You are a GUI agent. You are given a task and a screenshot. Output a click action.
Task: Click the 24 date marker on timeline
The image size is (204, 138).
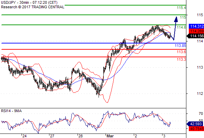click(24, 136)
